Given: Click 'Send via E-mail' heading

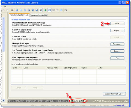Looking at the screenshot, I should coord(19,37).
